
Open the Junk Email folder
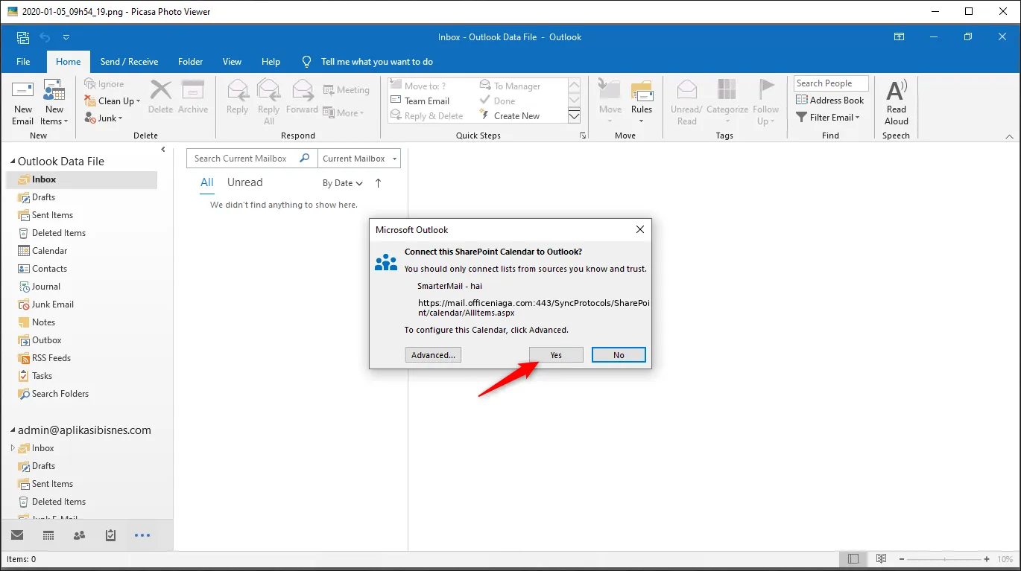(52, 304)
